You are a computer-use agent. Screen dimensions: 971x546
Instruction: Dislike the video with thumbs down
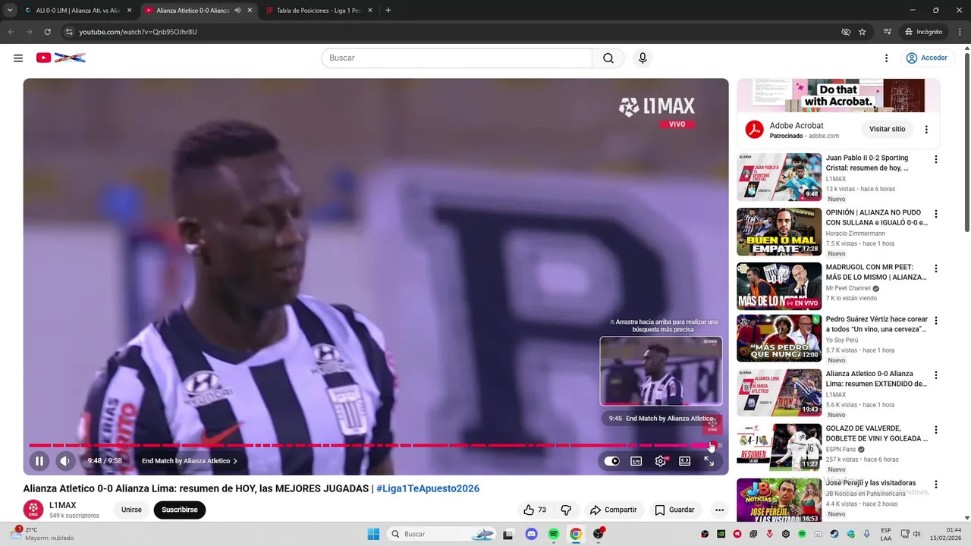click(566, 510)
